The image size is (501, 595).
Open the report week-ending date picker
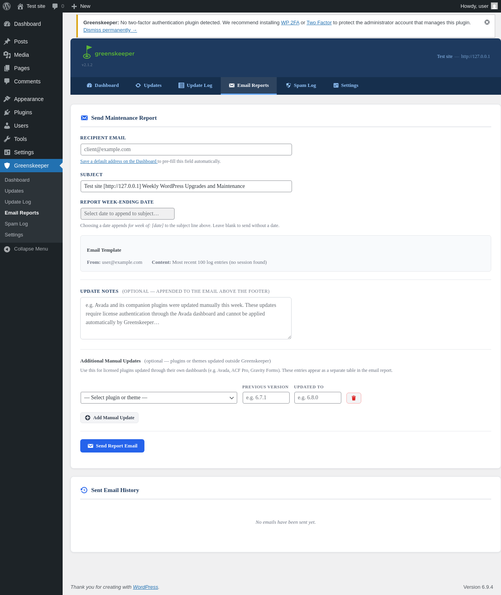128,214
